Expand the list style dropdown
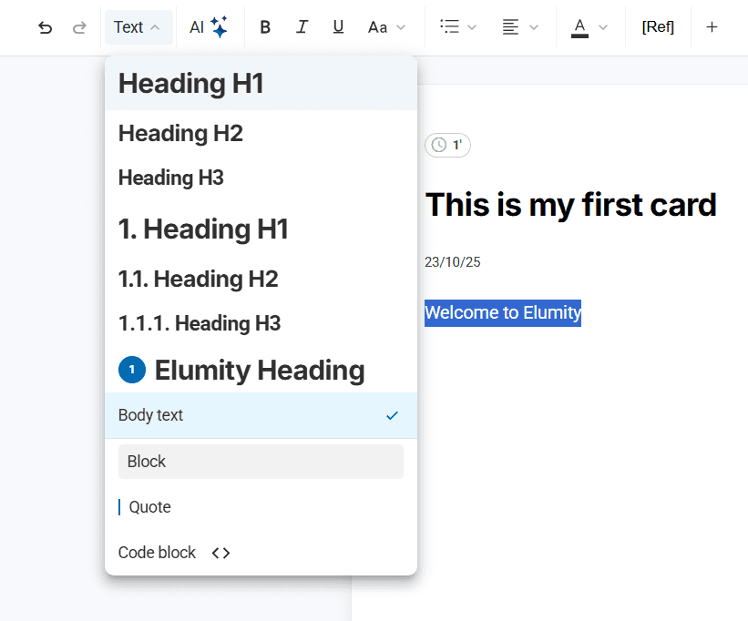Viewport: 748px width, 621px height. (x=457, y=27)
